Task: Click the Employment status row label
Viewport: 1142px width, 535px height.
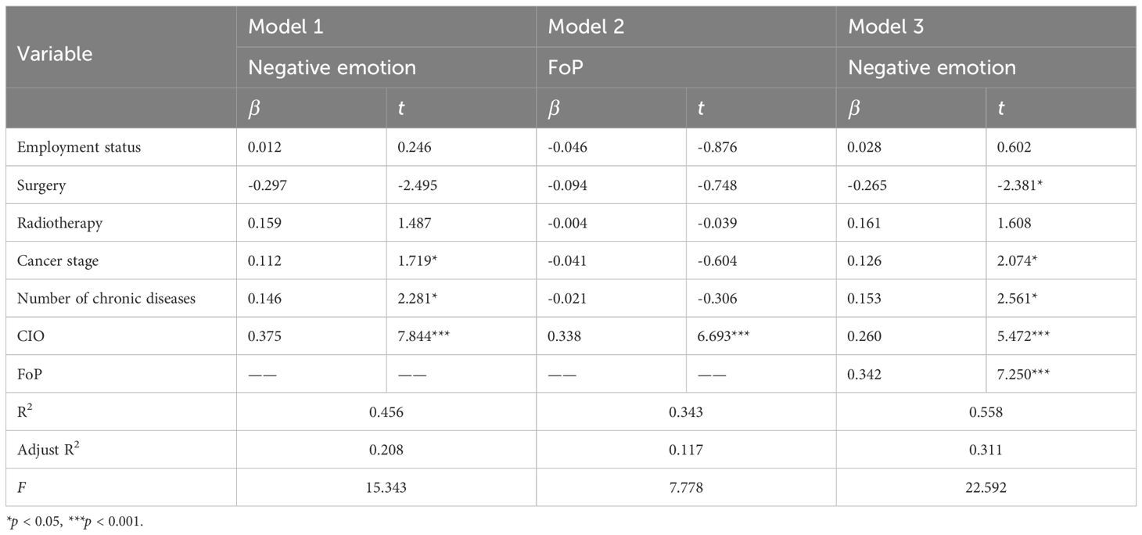Action: [79, 147]
